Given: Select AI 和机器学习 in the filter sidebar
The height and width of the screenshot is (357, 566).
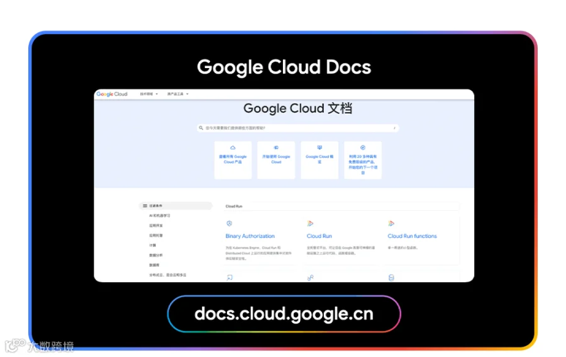Looking at the screenshot, I should (160, 216).
